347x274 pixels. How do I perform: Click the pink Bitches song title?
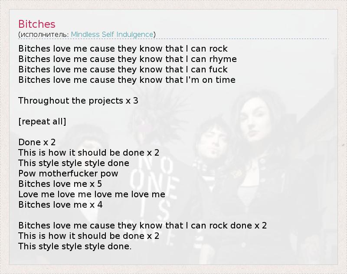pyautogui.click(x=37, y=24)
